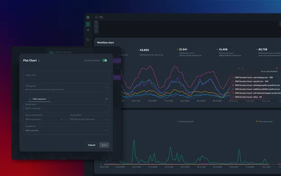Open the Source Connection dropdown
Screen dimensions: 281x176
(x=44, y=119)
